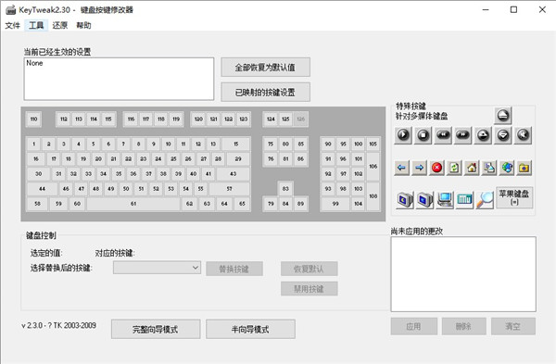The image size is (556, 364).
Task: Click the blue back arrow browser button
Action: pyautogui.click(x=402, y=168)
